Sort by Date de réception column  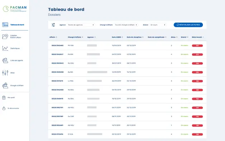tap(135, 37)
